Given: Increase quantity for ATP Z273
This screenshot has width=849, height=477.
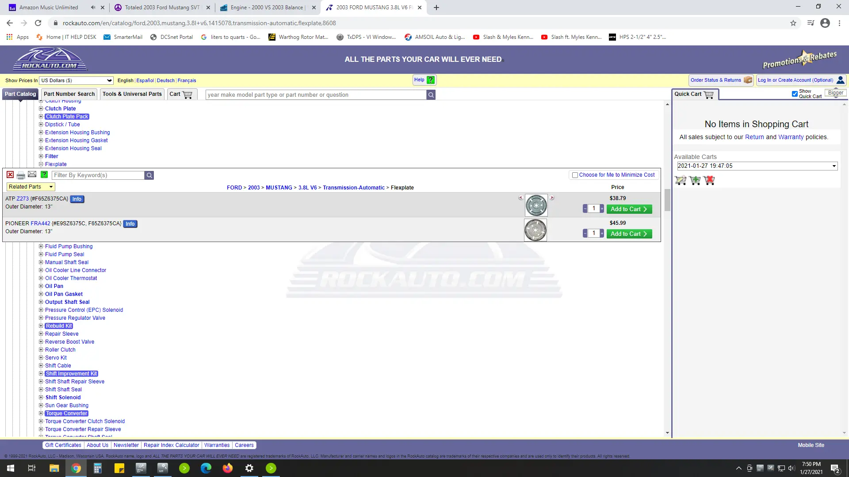Looking at the screenshot, I should point(602,209).
